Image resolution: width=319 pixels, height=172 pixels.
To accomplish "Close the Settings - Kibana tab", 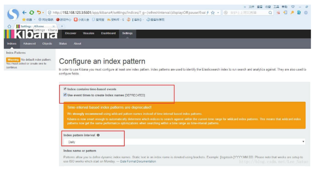I will (54, 26).
